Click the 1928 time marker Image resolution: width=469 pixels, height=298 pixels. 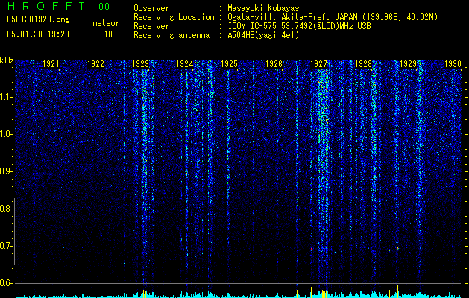[x=363, y=63]
